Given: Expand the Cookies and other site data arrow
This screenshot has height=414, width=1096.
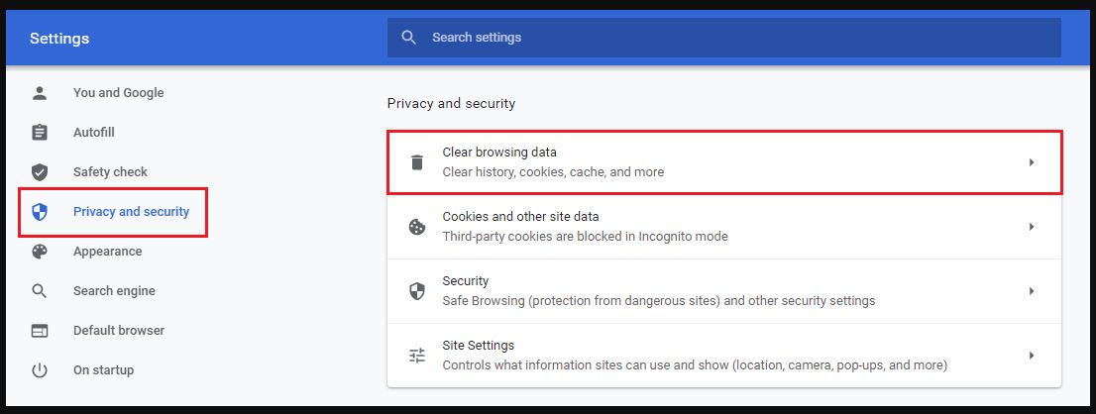Looking at the screenshot, I should pos(1032,227).
